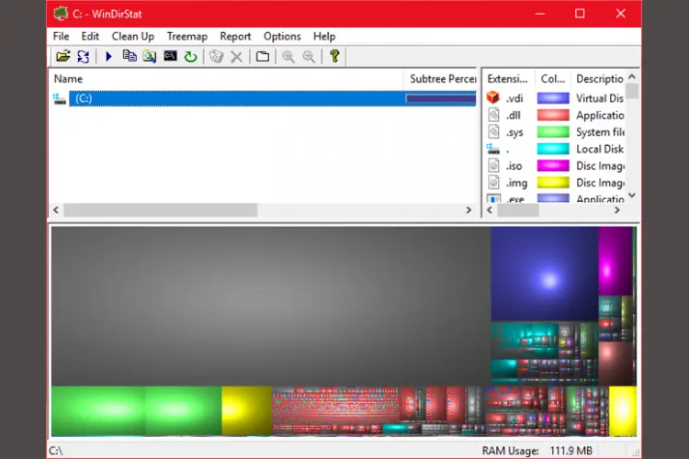Click the cyan Local Disk color swatch

[553, 149]
